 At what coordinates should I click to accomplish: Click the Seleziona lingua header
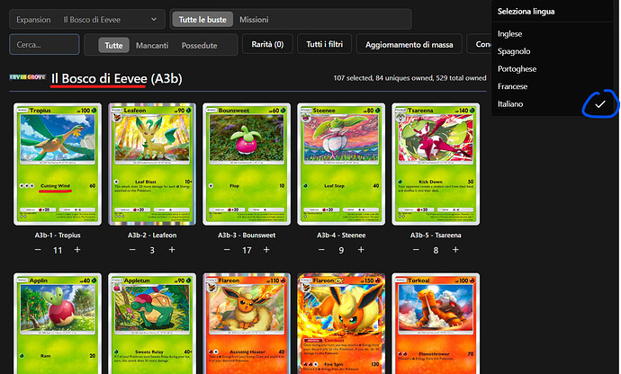click(526, 12)
